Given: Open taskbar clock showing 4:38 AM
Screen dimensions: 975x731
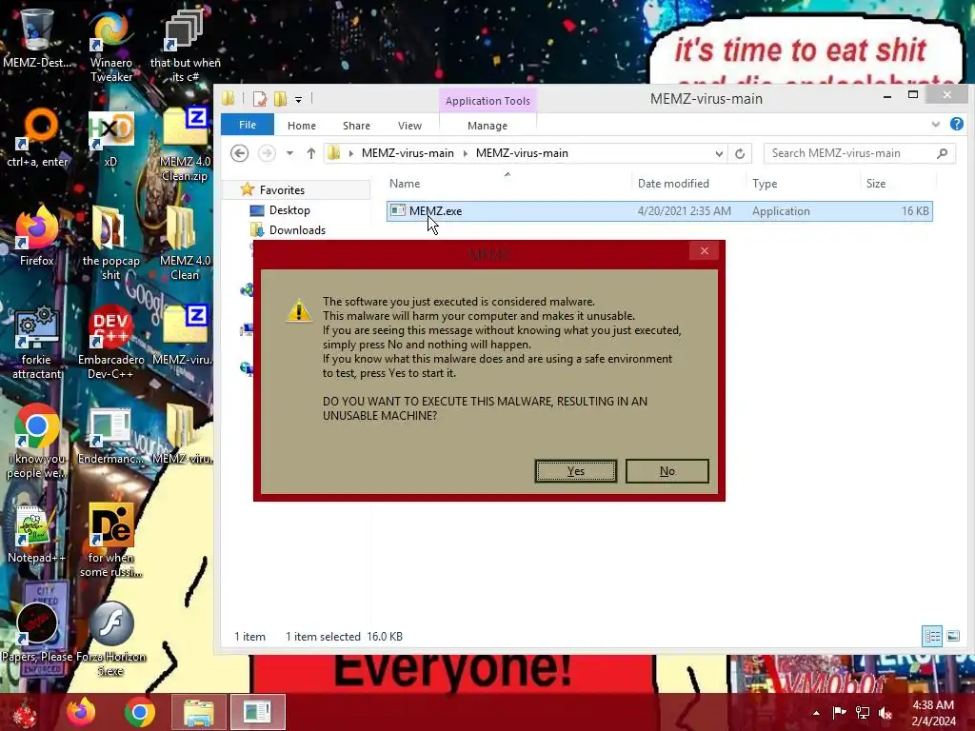Looking at the screenshot, I should coord(933,712).
